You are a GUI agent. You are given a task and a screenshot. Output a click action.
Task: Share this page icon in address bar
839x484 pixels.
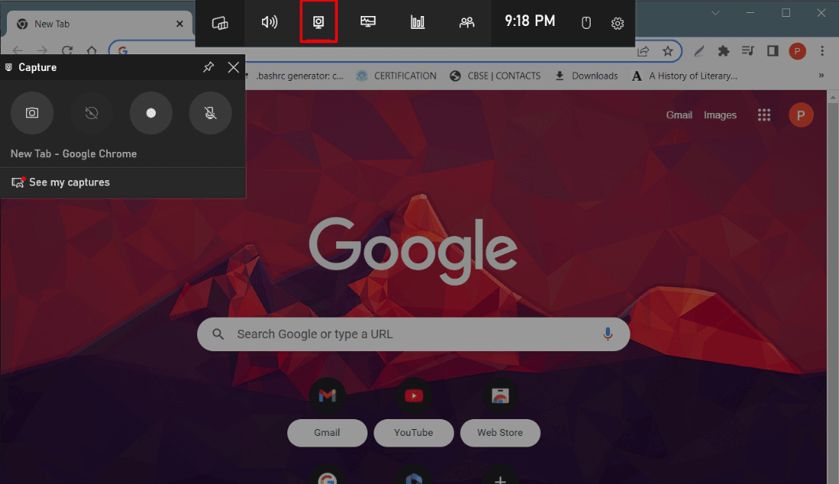coord(643,51)
